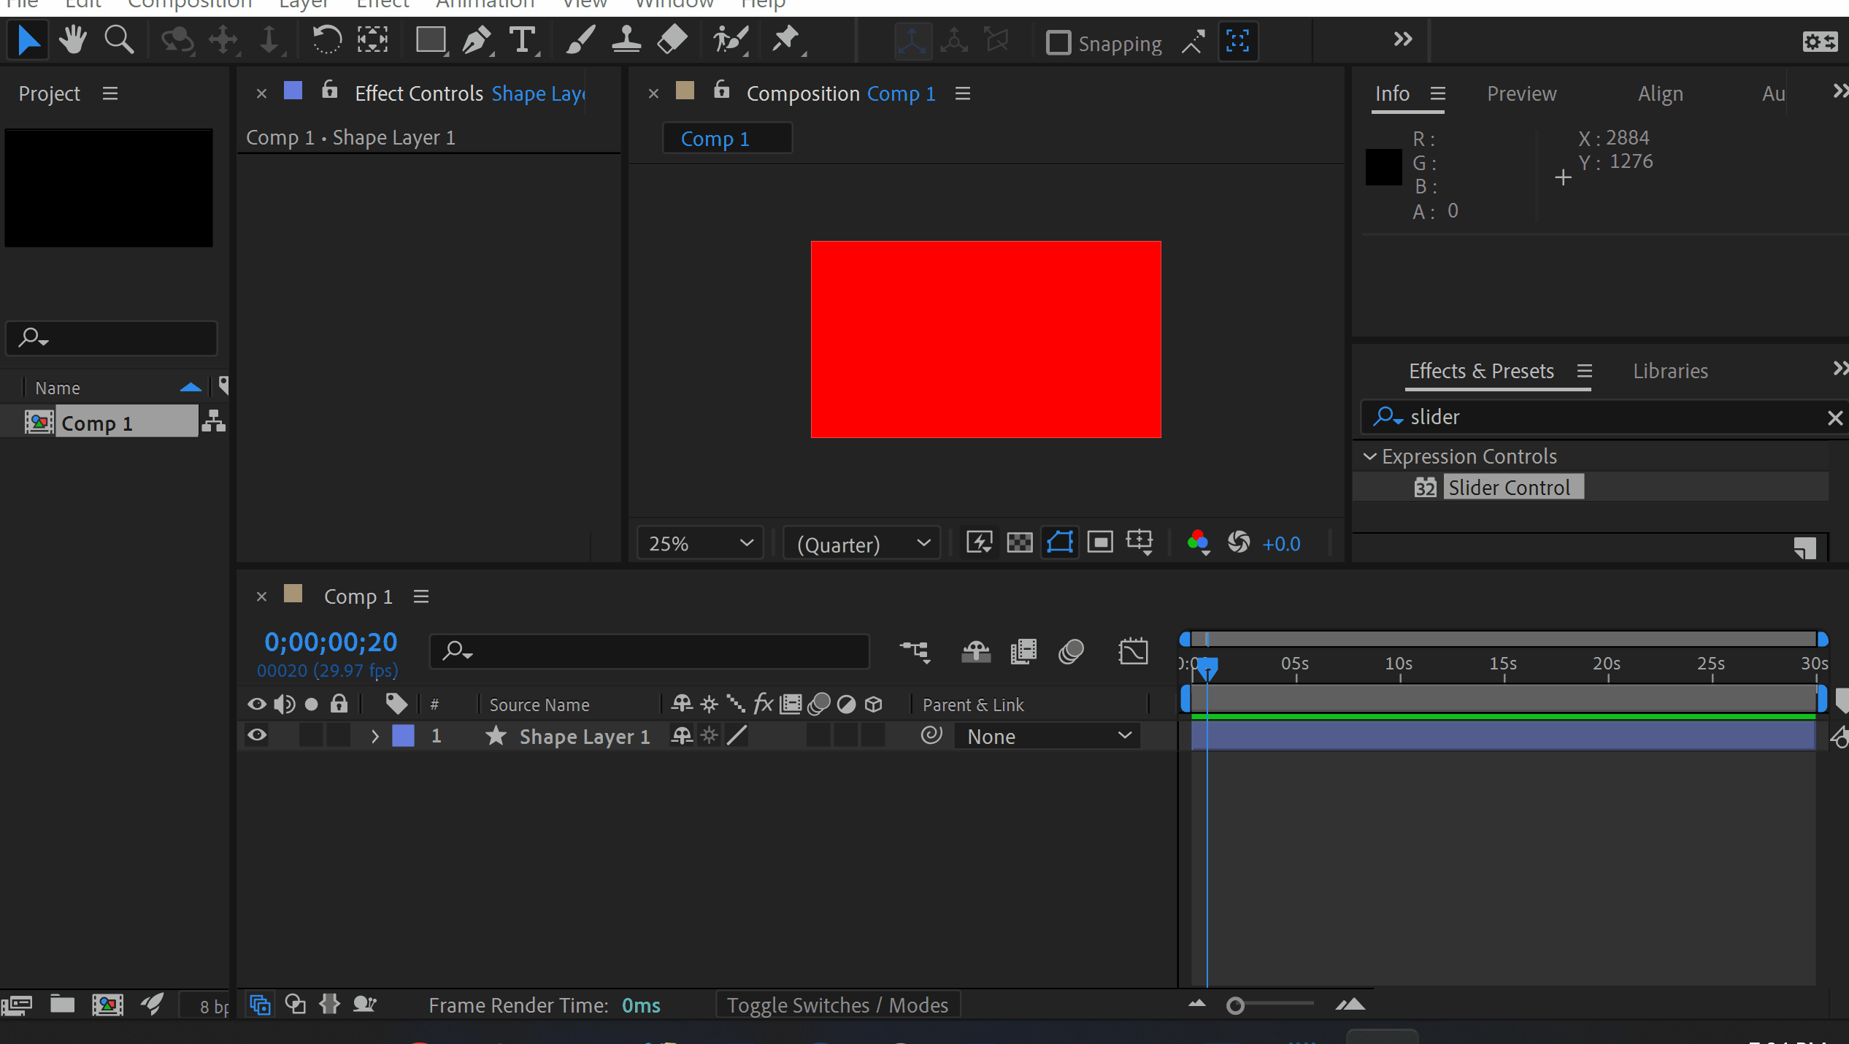The image size is (1849, 1044).
Task: Expand Shape Layer 1 properties
Action: (375, 736)
